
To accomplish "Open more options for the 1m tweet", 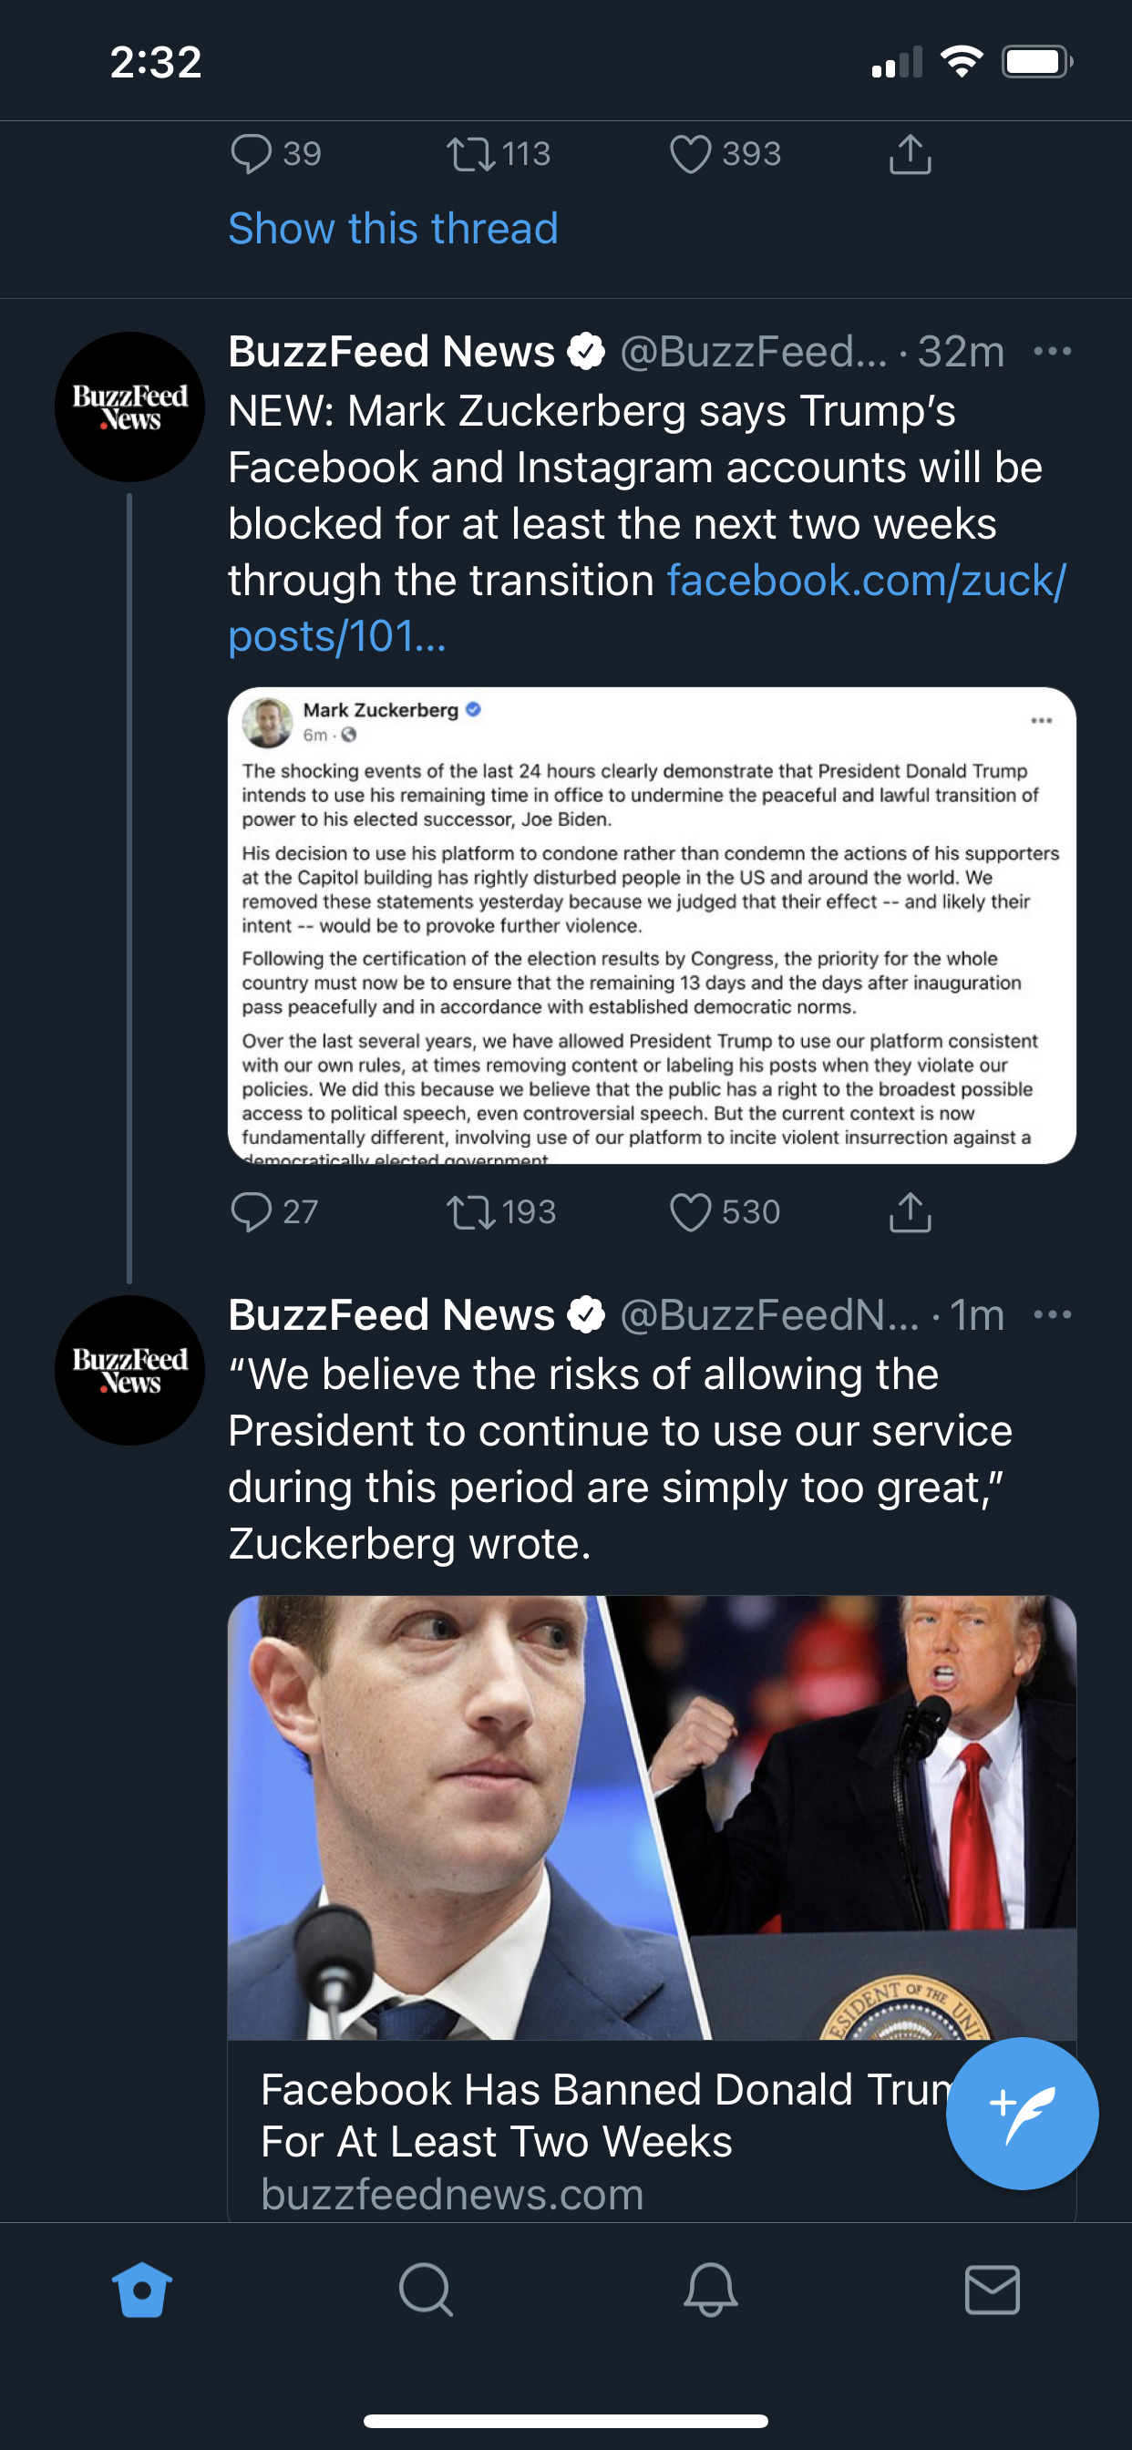I will point(1052,1315).
